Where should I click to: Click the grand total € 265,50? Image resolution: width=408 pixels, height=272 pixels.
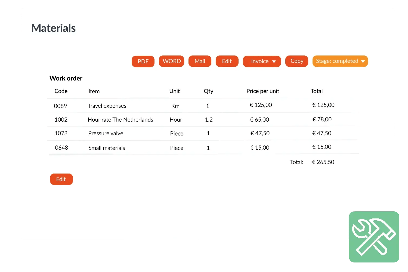[323, 162]
